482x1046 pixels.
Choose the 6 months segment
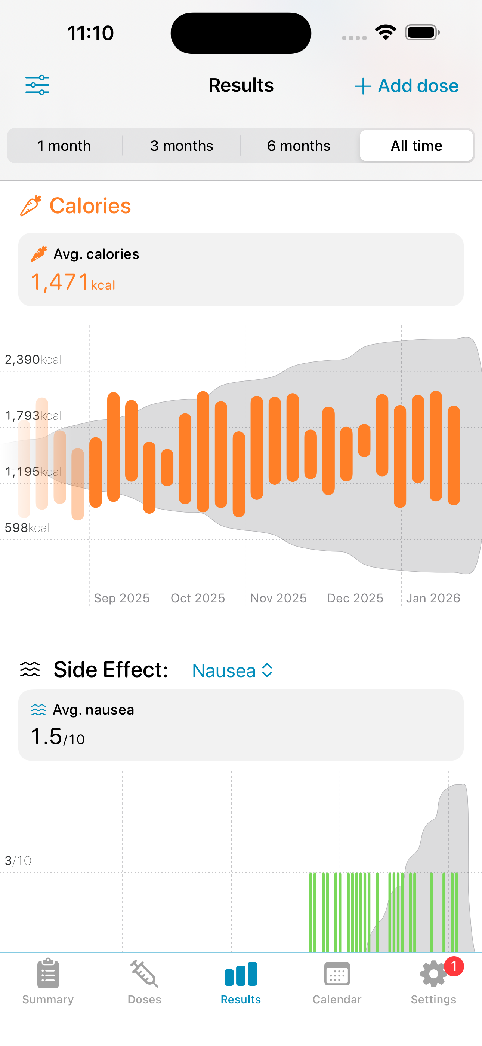click(x=299, y=146)
